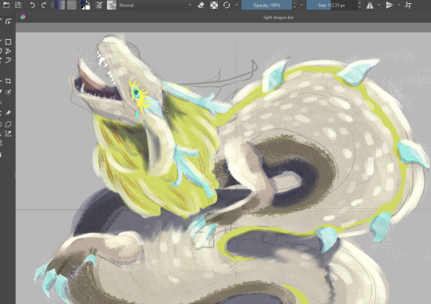
Task: Expand horizontal mirror options arrow
Action: [x=379, y=5]
